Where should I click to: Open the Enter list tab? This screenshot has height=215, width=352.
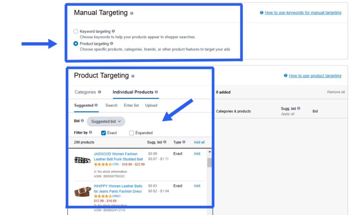coord(131,105)
